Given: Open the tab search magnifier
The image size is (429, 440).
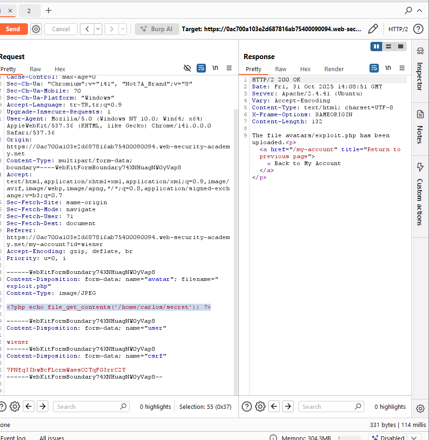Looking at the screenshot, I should pyautogui.click(x=408, y=11).
